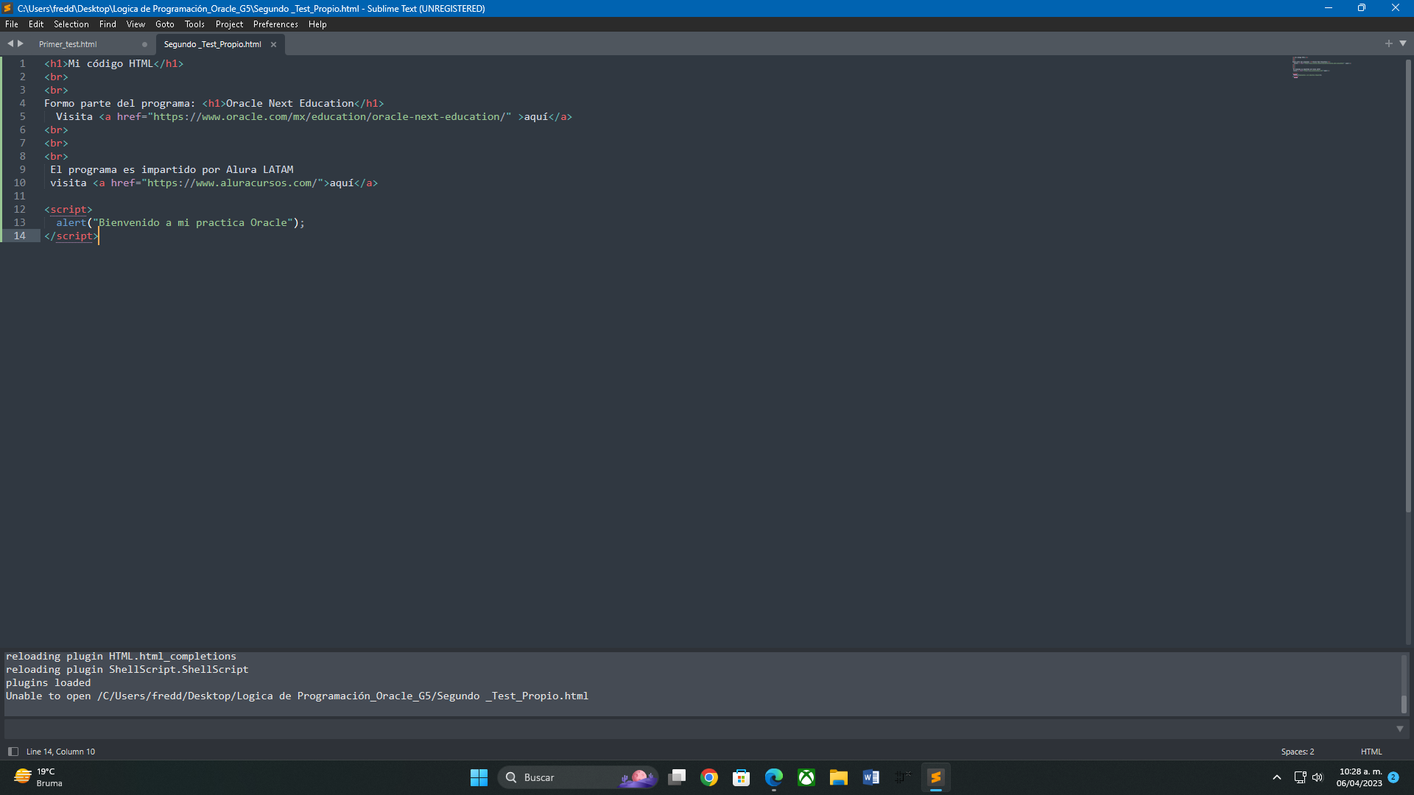Screen dimensions: 1414x795
Task: Open weather widget showing 19°C Bruma
Action: [38, 777]
